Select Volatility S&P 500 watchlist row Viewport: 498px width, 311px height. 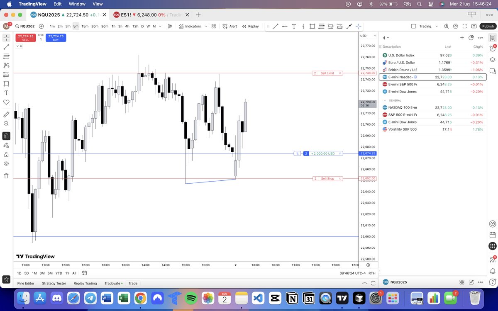click(x=433, y=129)
